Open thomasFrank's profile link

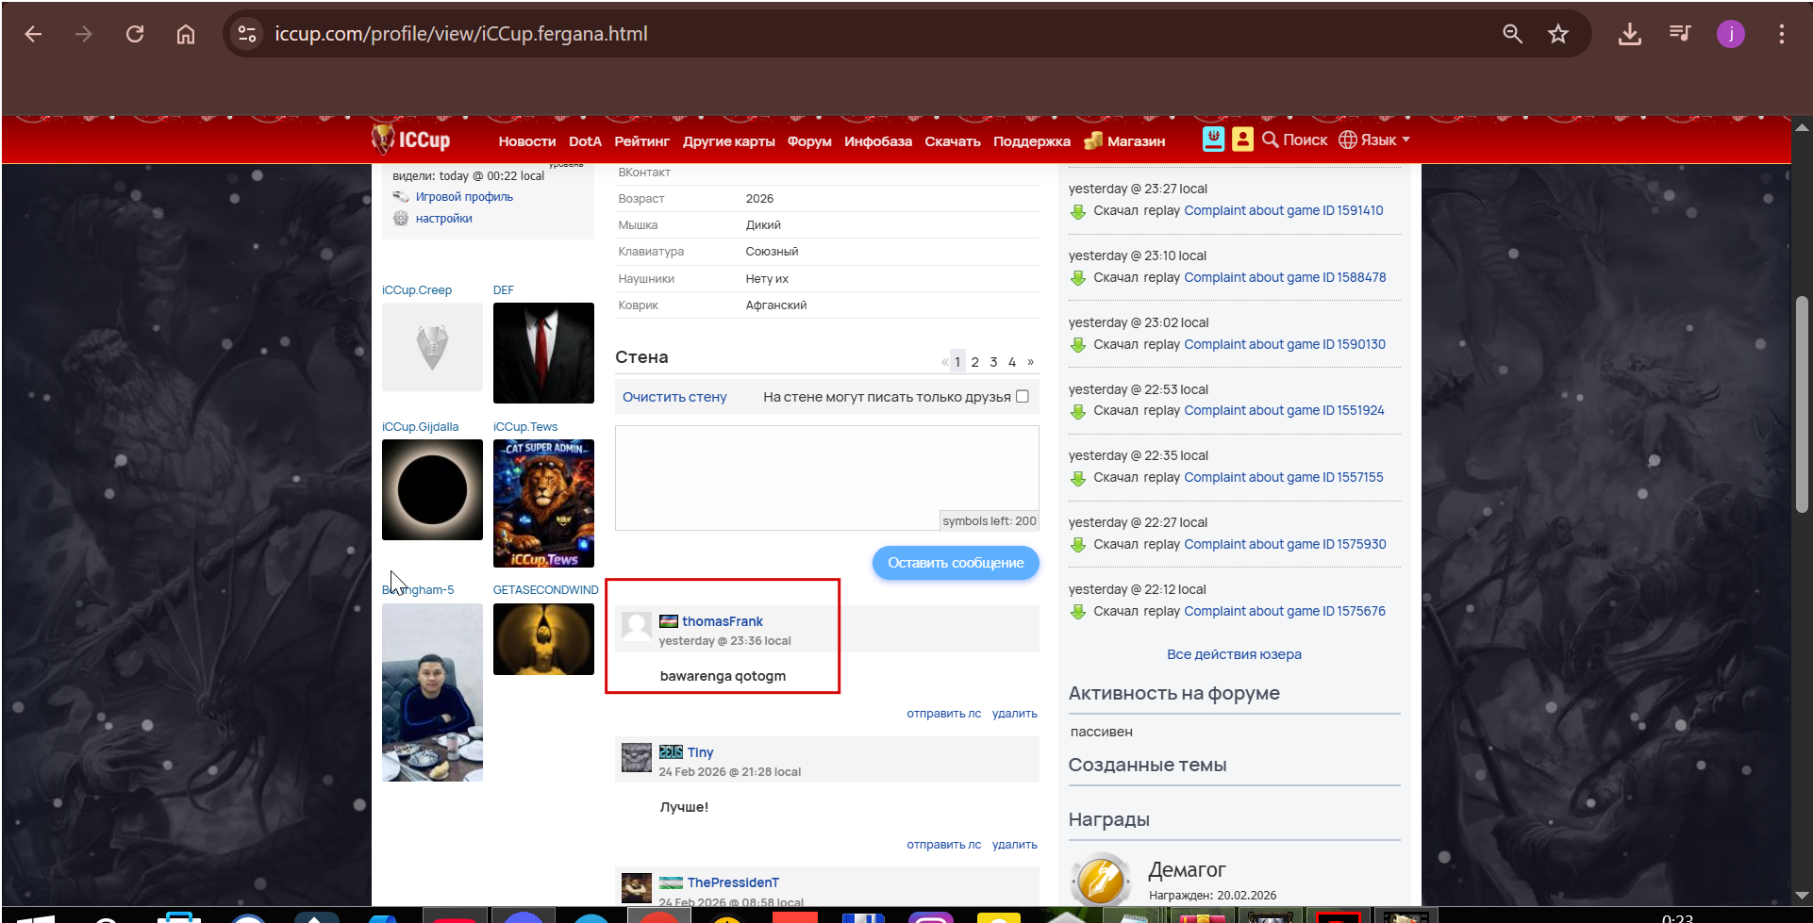(723, 621)
